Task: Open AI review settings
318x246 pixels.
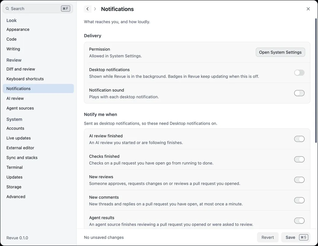Action: (38, 98)
